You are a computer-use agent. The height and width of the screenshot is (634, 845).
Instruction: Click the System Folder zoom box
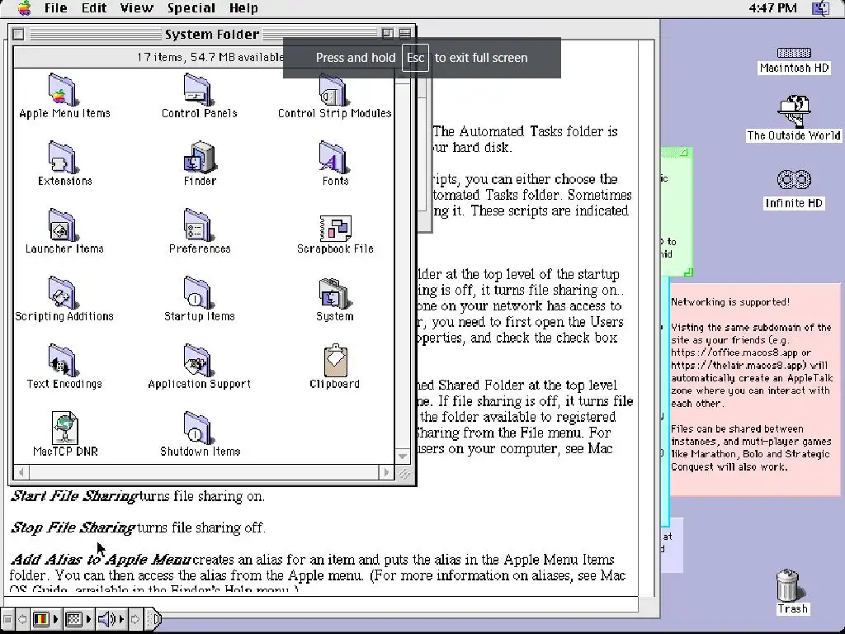387,34
